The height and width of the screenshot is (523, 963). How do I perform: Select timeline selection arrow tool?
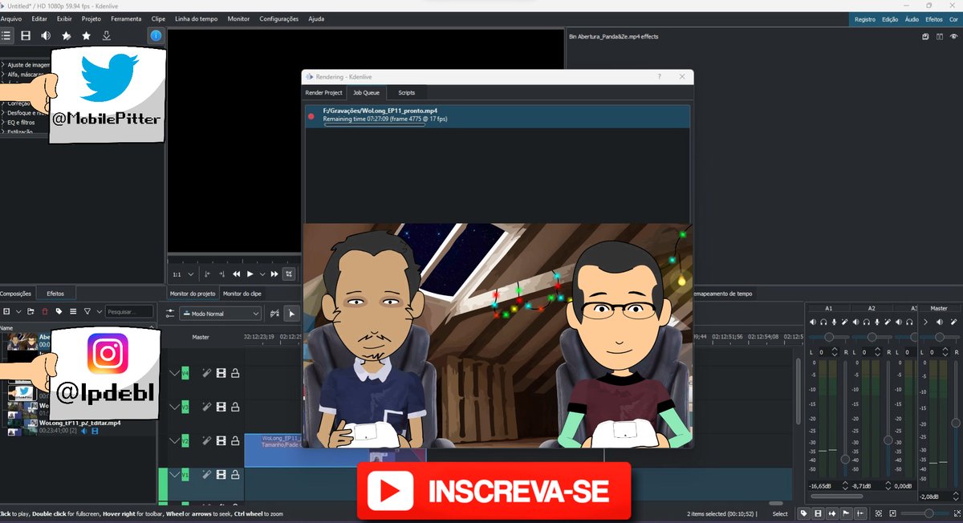tap(291, 314)
